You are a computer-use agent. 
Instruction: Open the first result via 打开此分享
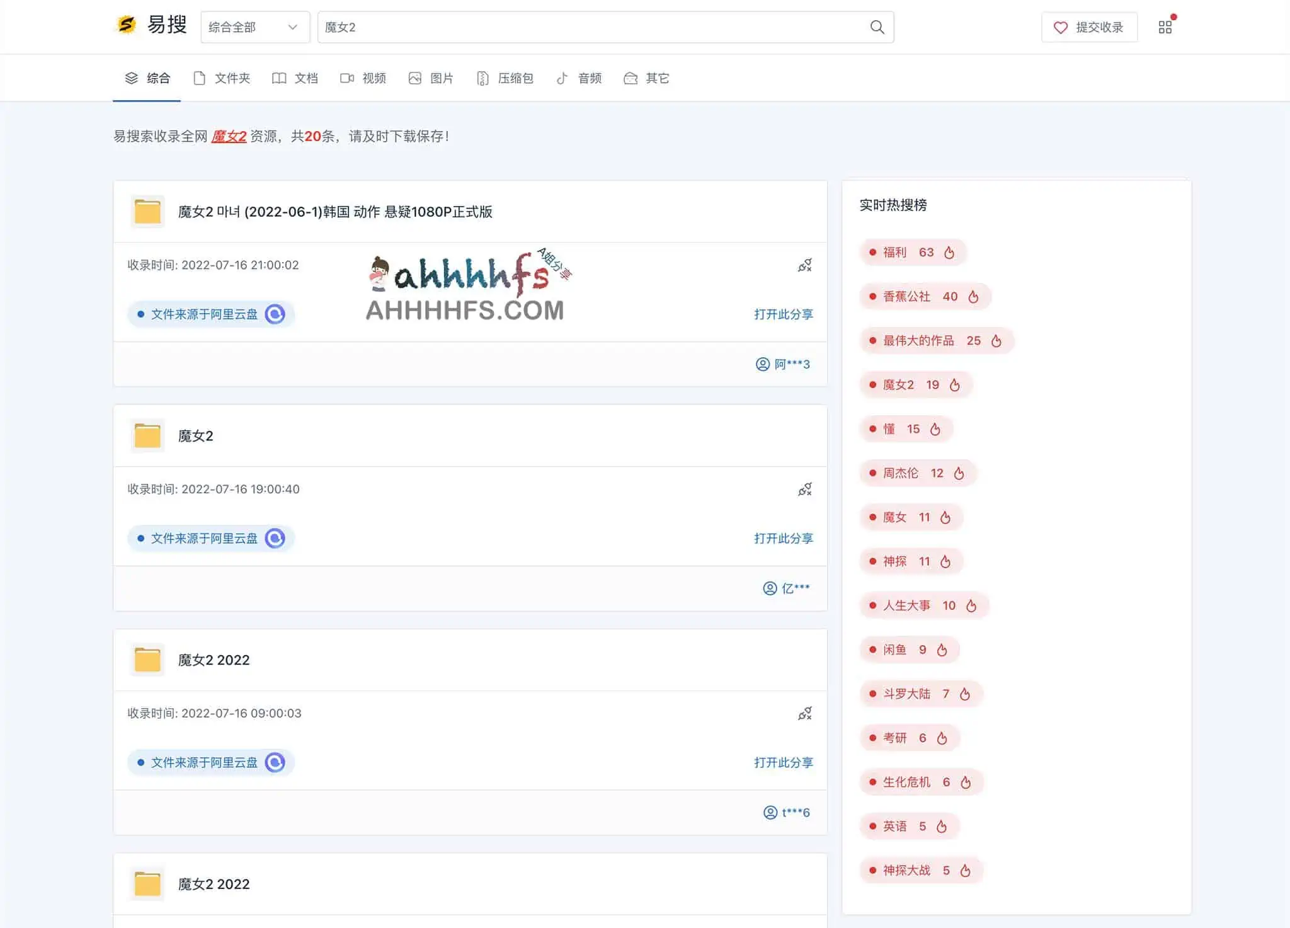coord(784,314)
